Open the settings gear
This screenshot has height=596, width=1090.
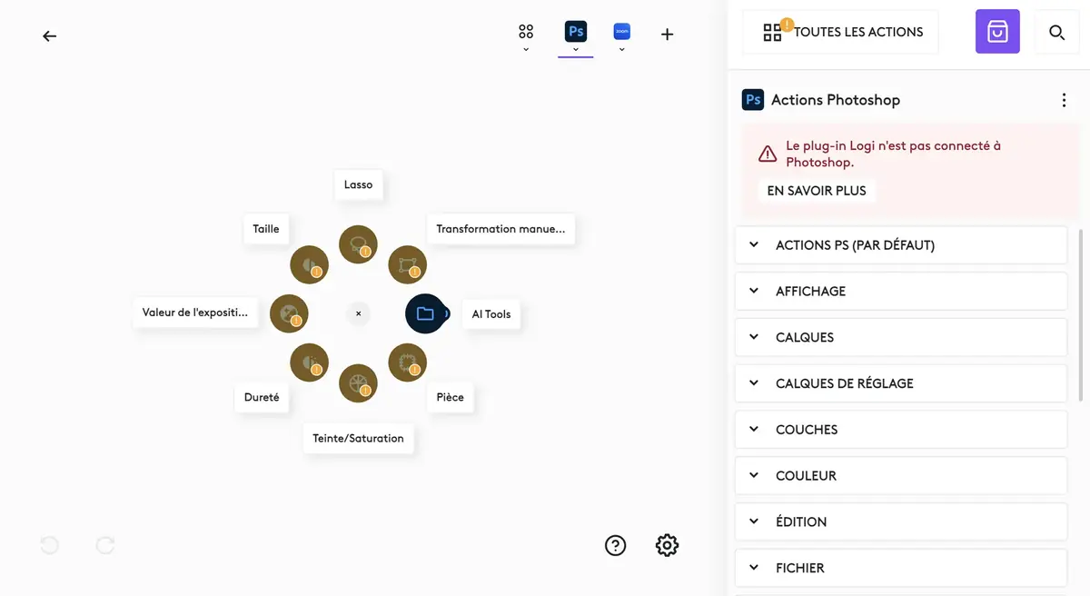pos(667,545)
